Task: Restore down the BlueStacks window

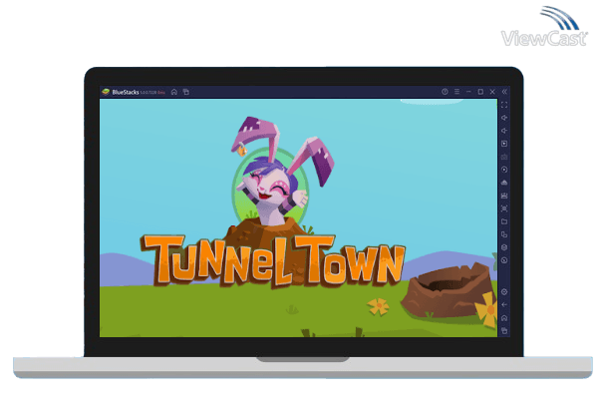Action: click(x=480, y=92)
